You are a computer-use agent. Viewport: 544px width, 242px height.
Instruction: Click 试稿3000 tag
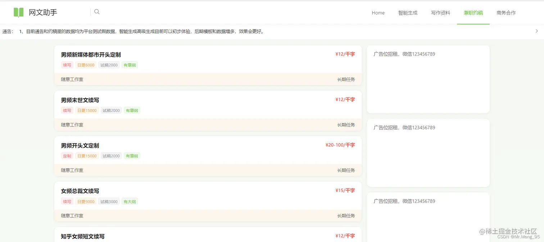(x=109, y=201)
